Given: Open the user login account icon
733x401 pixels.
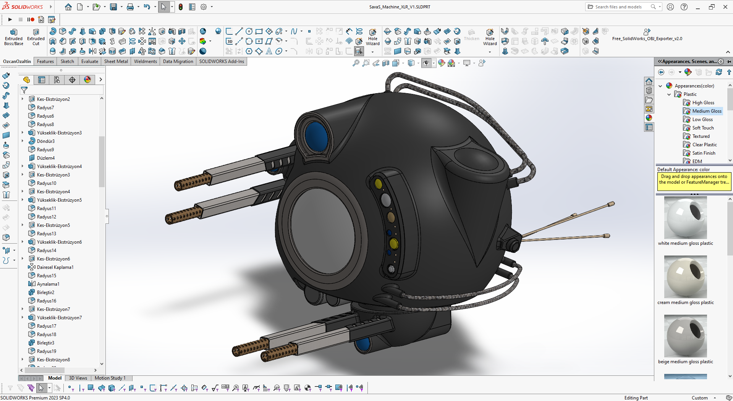Looking at the screenshot, I should (670, 7).
